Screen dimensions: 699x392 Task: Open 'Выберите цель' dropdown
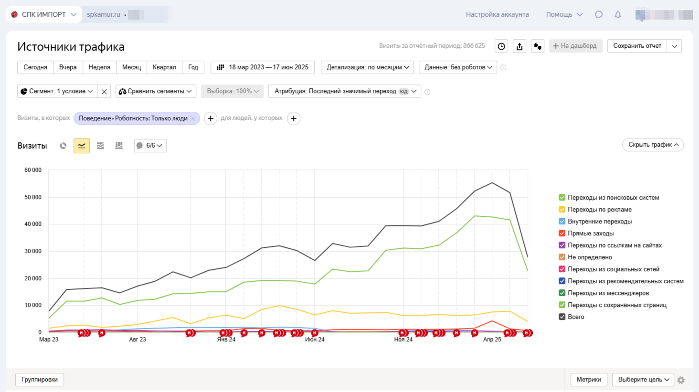click(x=643, y=380)
